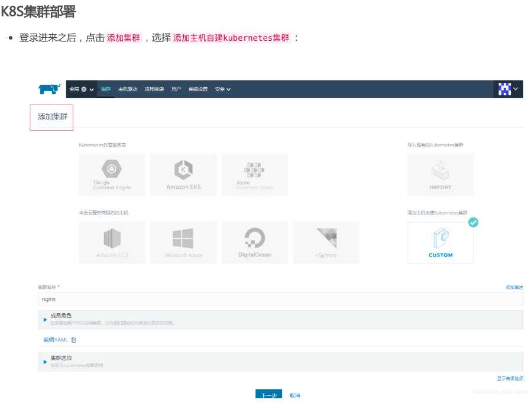528x403 pixels.
Task: Select the vSphere host card
Action: coord(326,242)
